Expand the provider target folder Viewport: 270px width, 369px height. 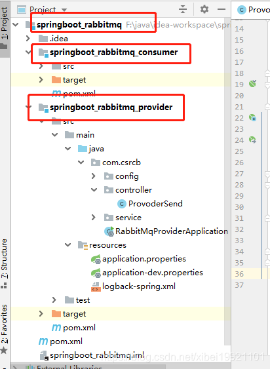[x=41, y=314]
